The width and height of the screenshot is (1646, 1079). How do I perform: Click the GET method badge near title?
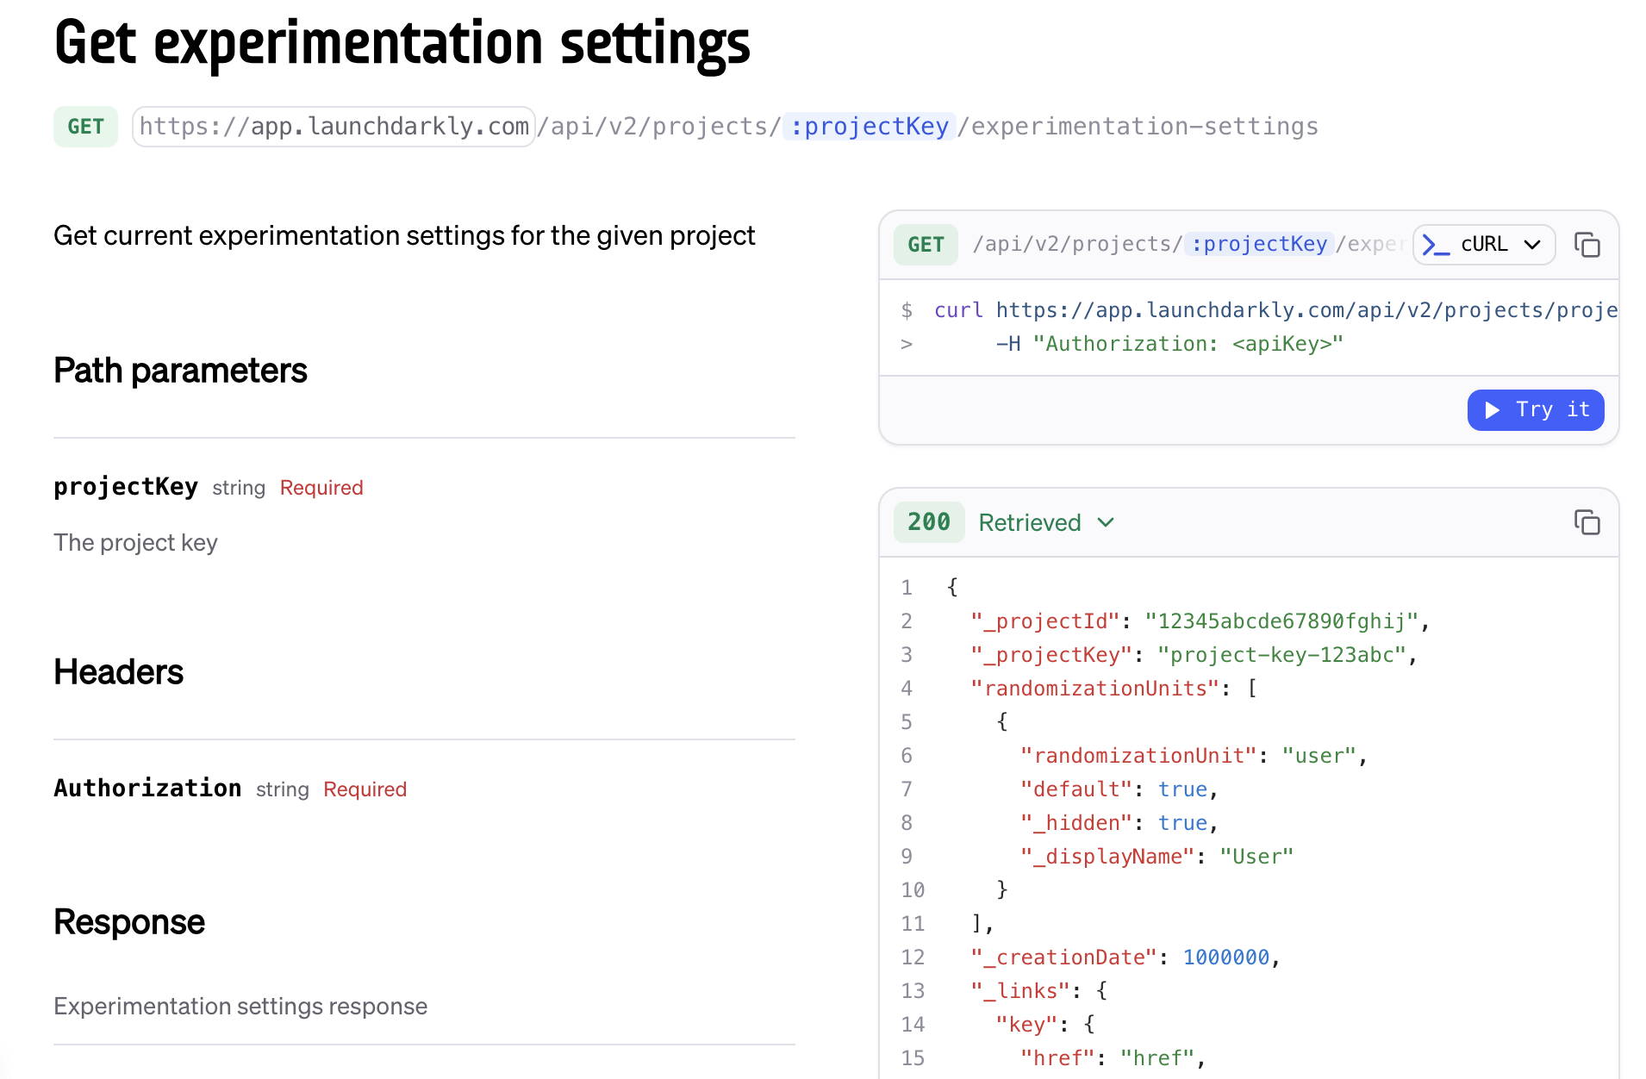click(x=85, y=127)
